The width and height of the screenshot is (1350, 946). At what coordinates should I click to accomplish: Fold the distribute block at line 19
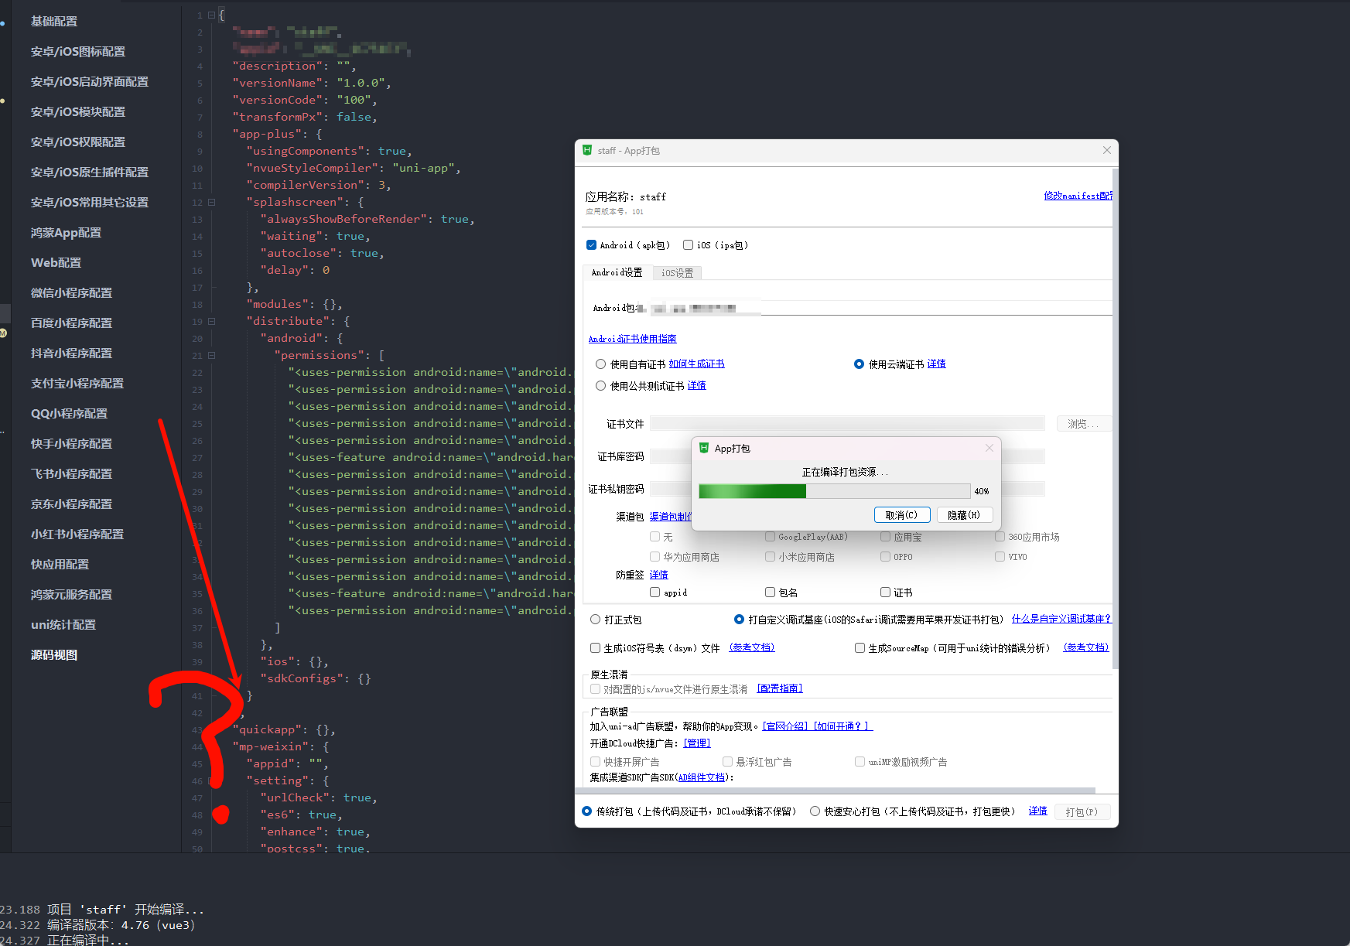(211, 322)
